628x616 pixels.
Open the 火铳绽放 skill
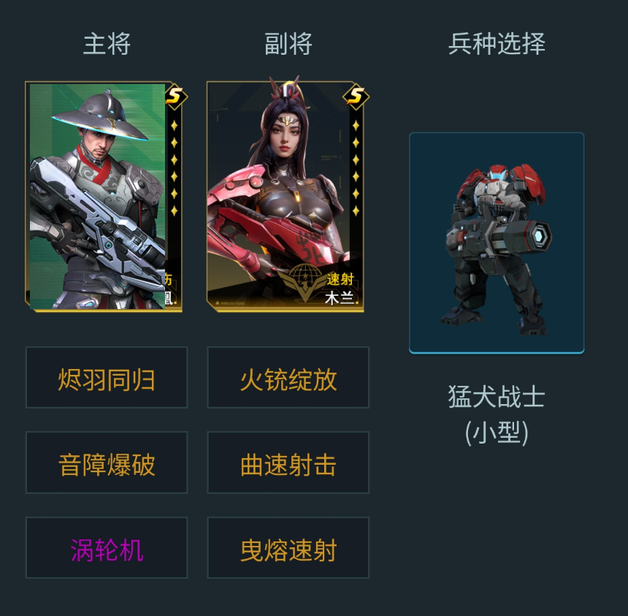pos(288,378)
